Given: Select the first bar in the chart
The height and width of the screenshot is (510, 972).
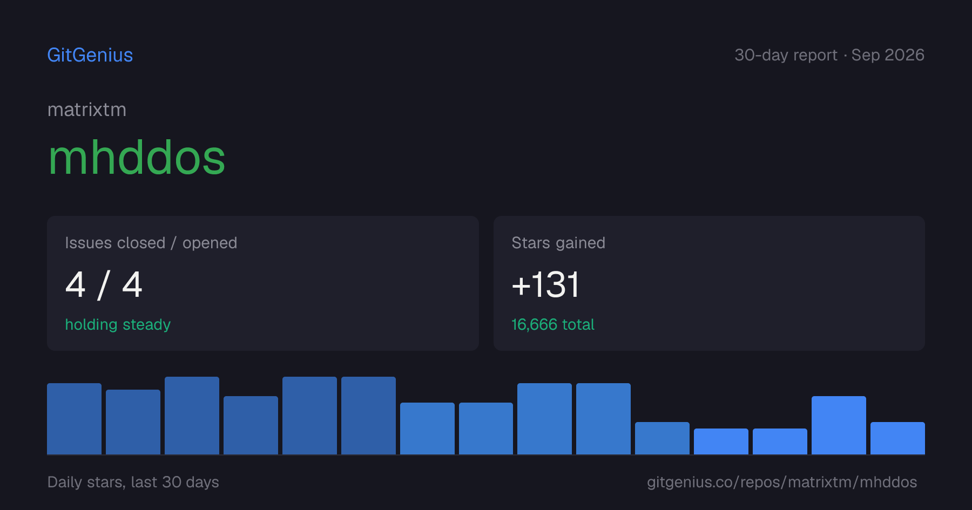Looking at the screenshot, I should (74, 419).
